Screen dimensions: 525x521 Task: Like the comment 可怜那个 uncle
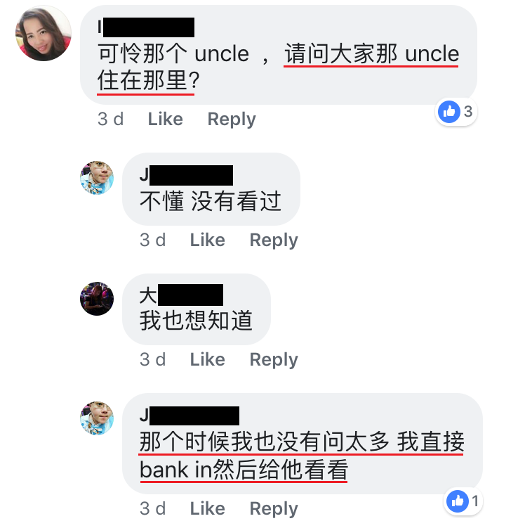(x=166, y=119)
